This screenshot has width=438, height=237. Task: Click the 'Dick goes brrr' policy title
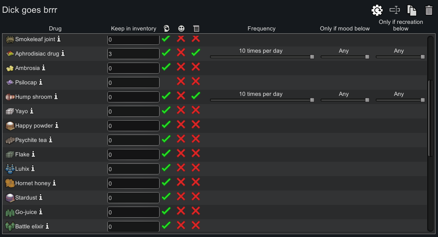(30, 10)
